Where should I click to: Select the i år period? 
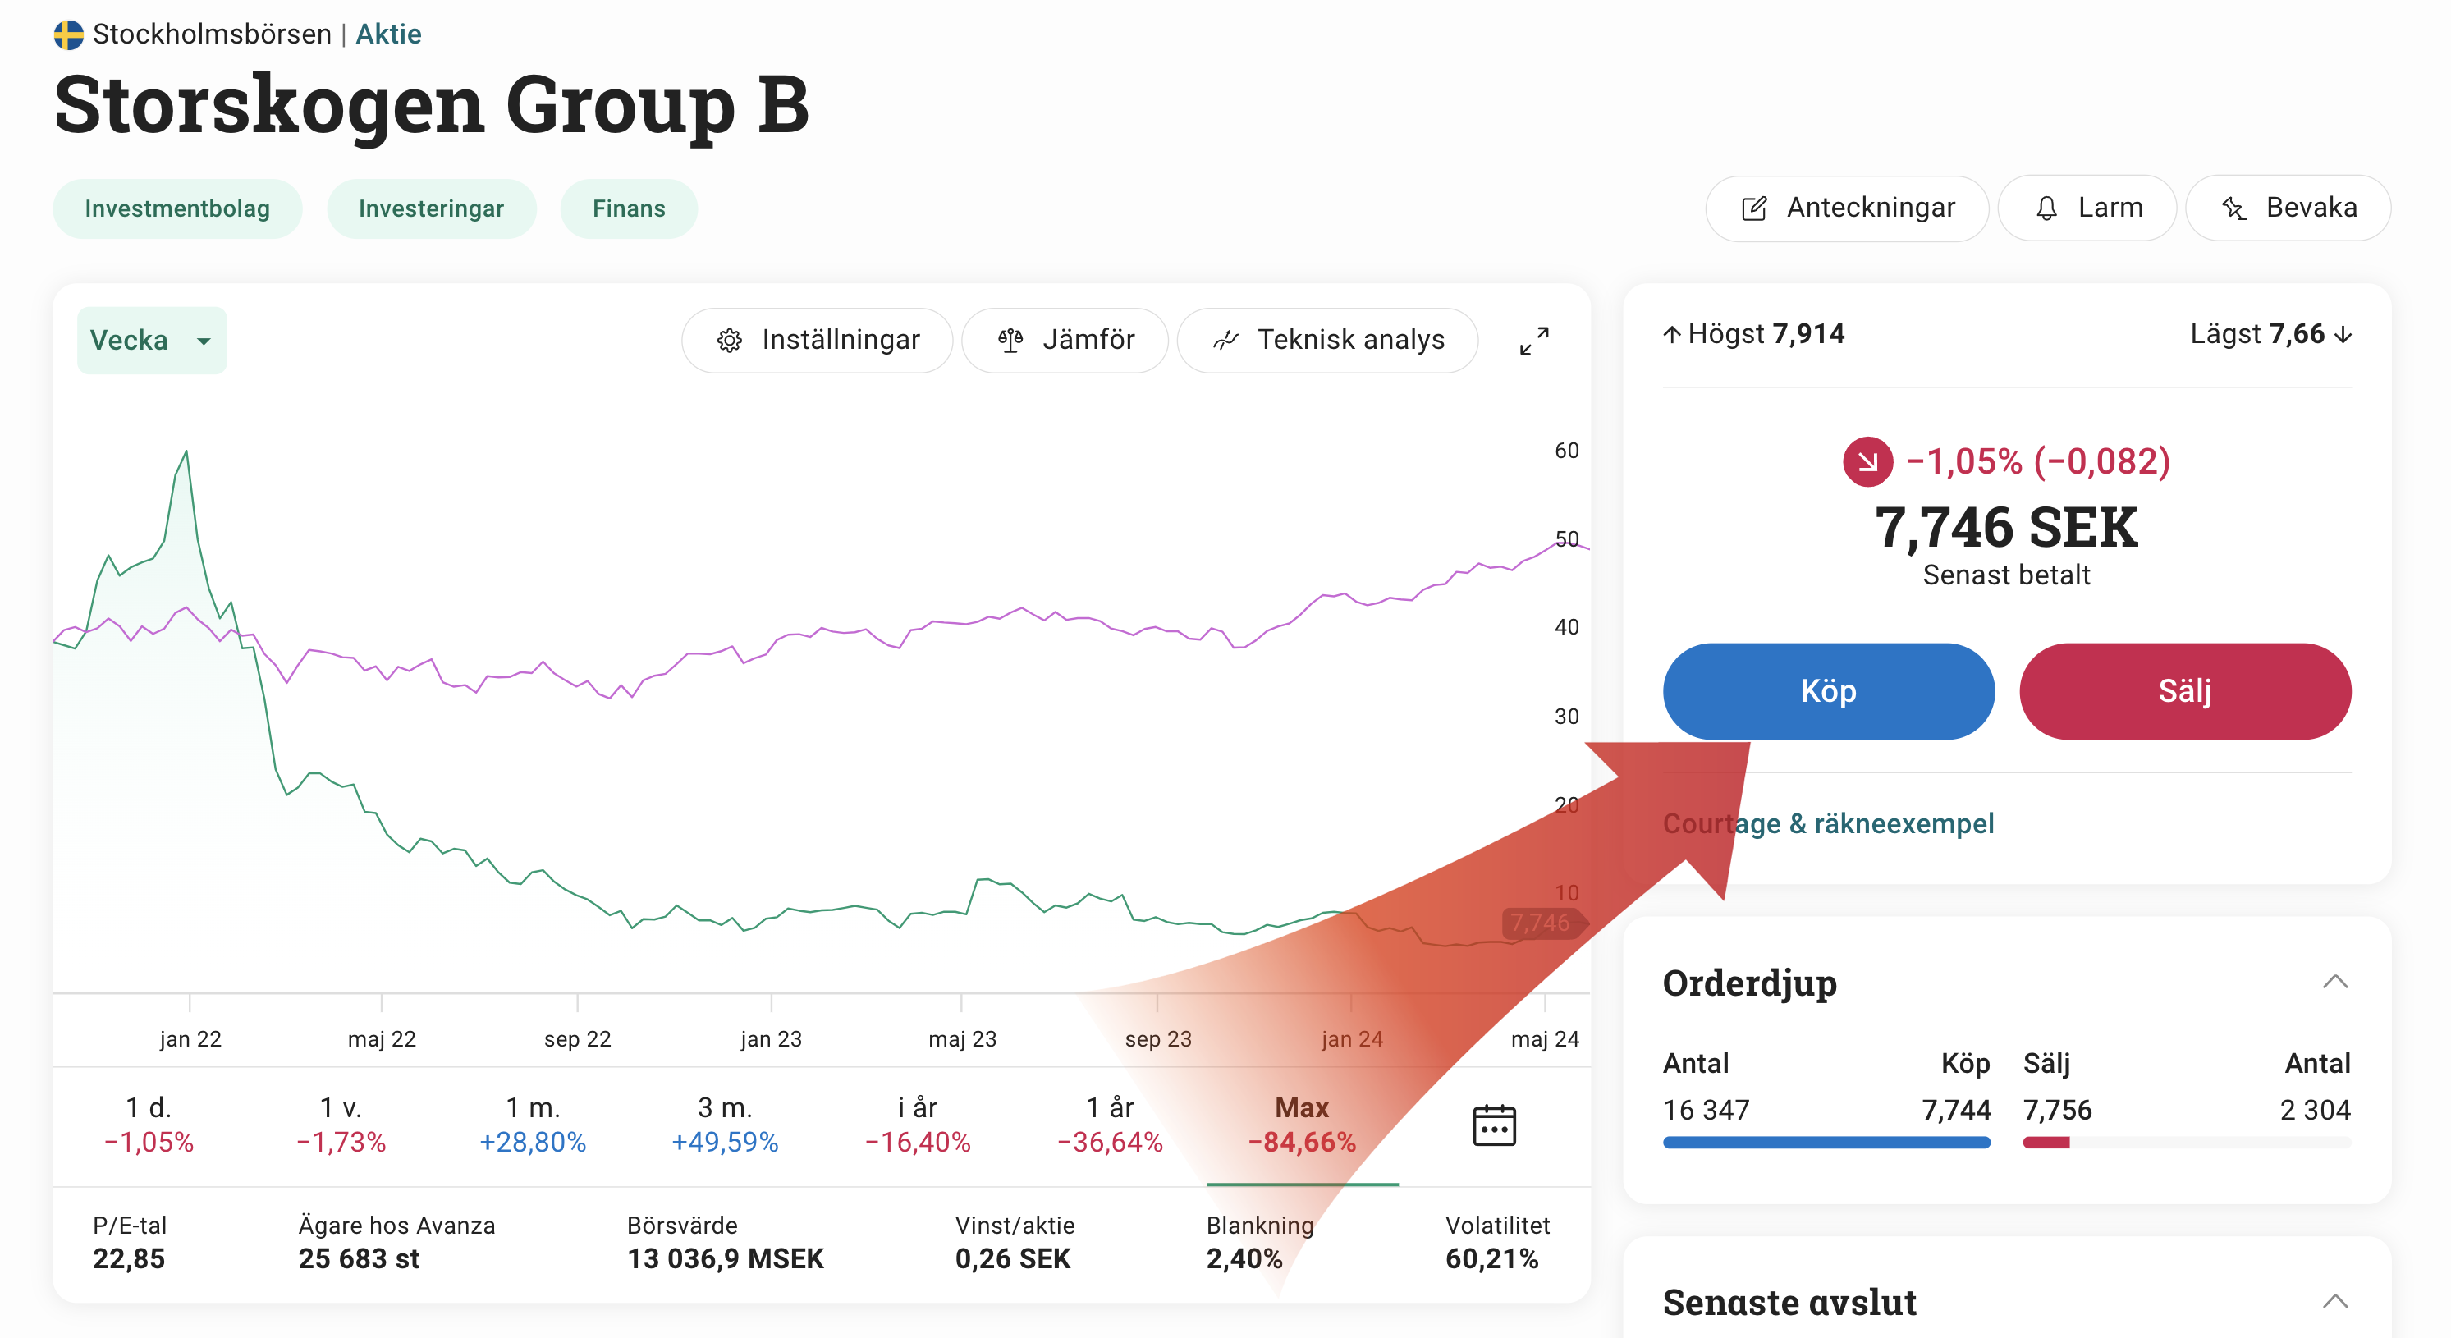click(917, 1124)
